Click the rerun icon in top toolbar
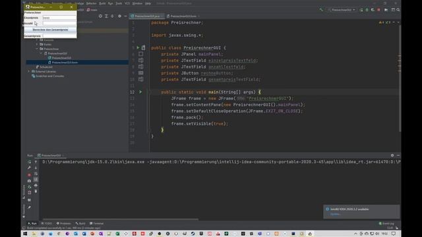The image size is (422, 237). (x=361, y=10)
